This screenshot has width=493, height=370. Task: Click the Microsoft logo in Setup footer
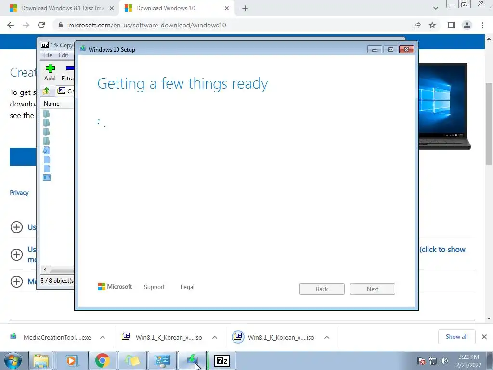pos(115,287)
